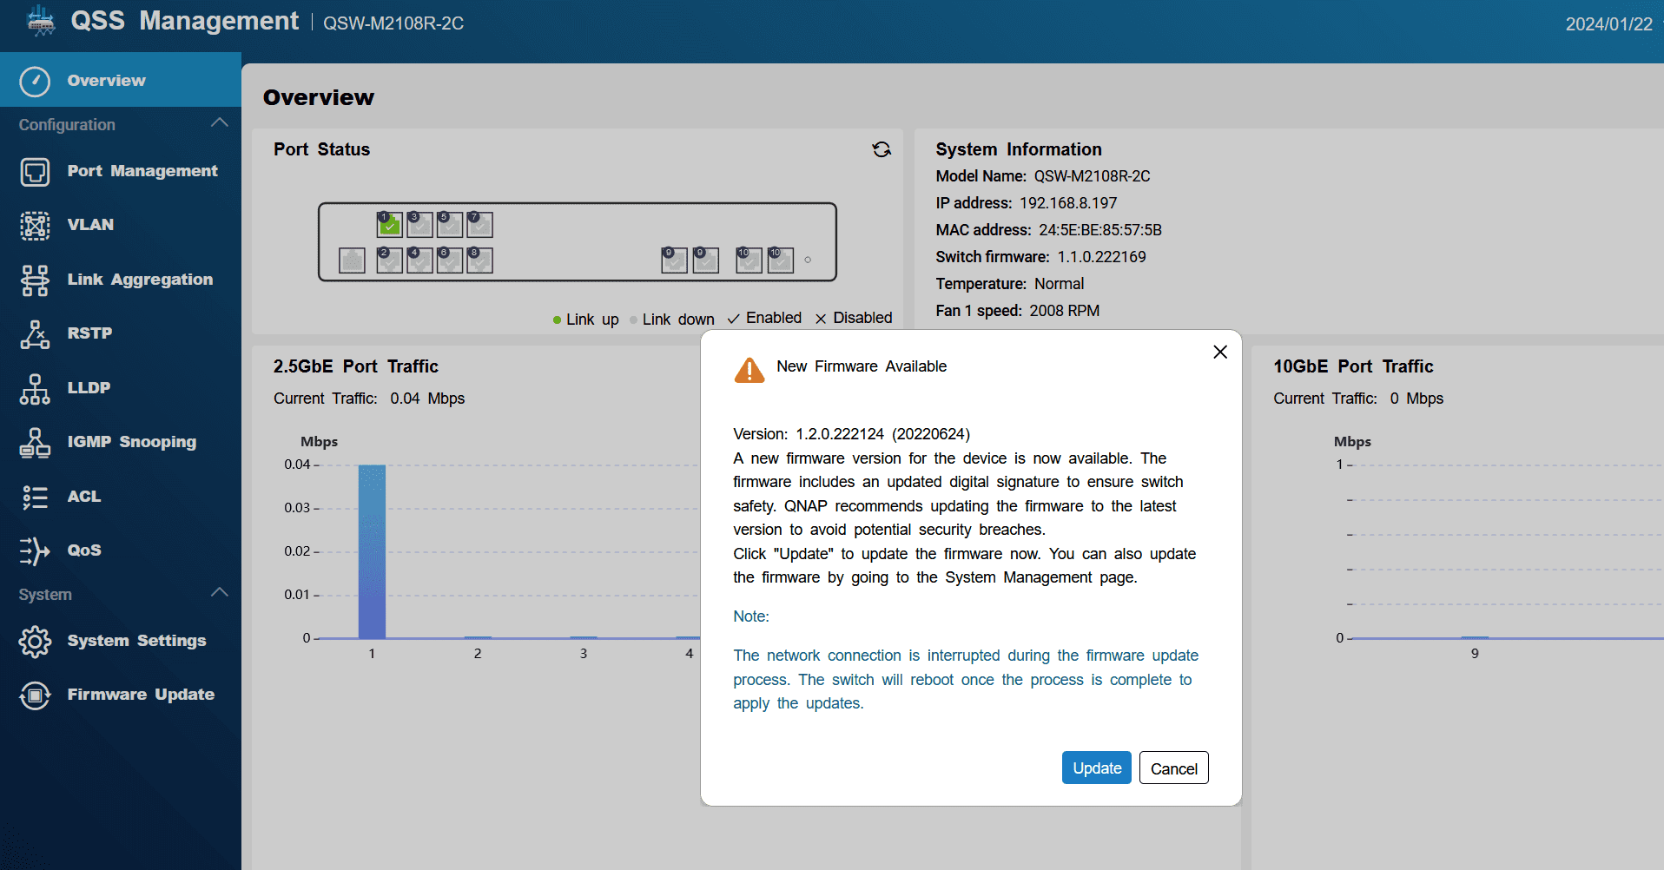Click the IP address 192.168.8.197
The width and height of the screenshot is (1664, 870).
click(x=1068, y=203)
